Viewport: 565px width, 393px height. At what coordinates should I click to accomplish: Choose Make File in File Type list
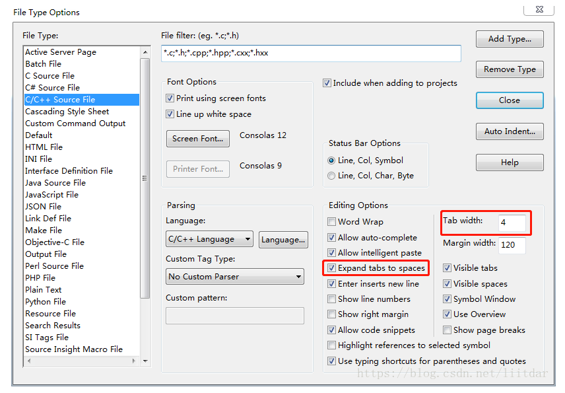44,231
